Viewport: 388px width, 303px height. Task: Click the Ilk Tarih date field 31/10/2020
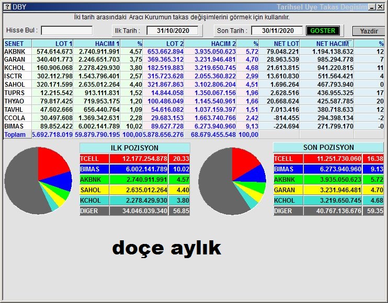tap(173, 31)
